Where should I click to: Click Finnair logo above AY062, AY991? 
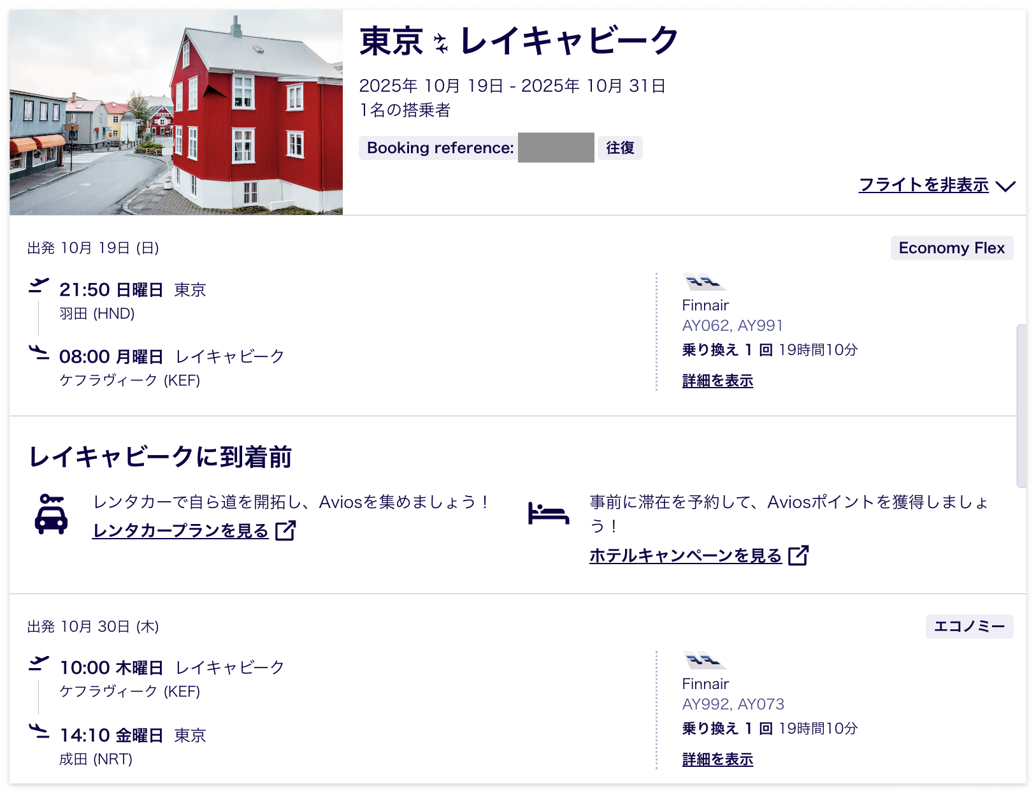coord(704,281)
